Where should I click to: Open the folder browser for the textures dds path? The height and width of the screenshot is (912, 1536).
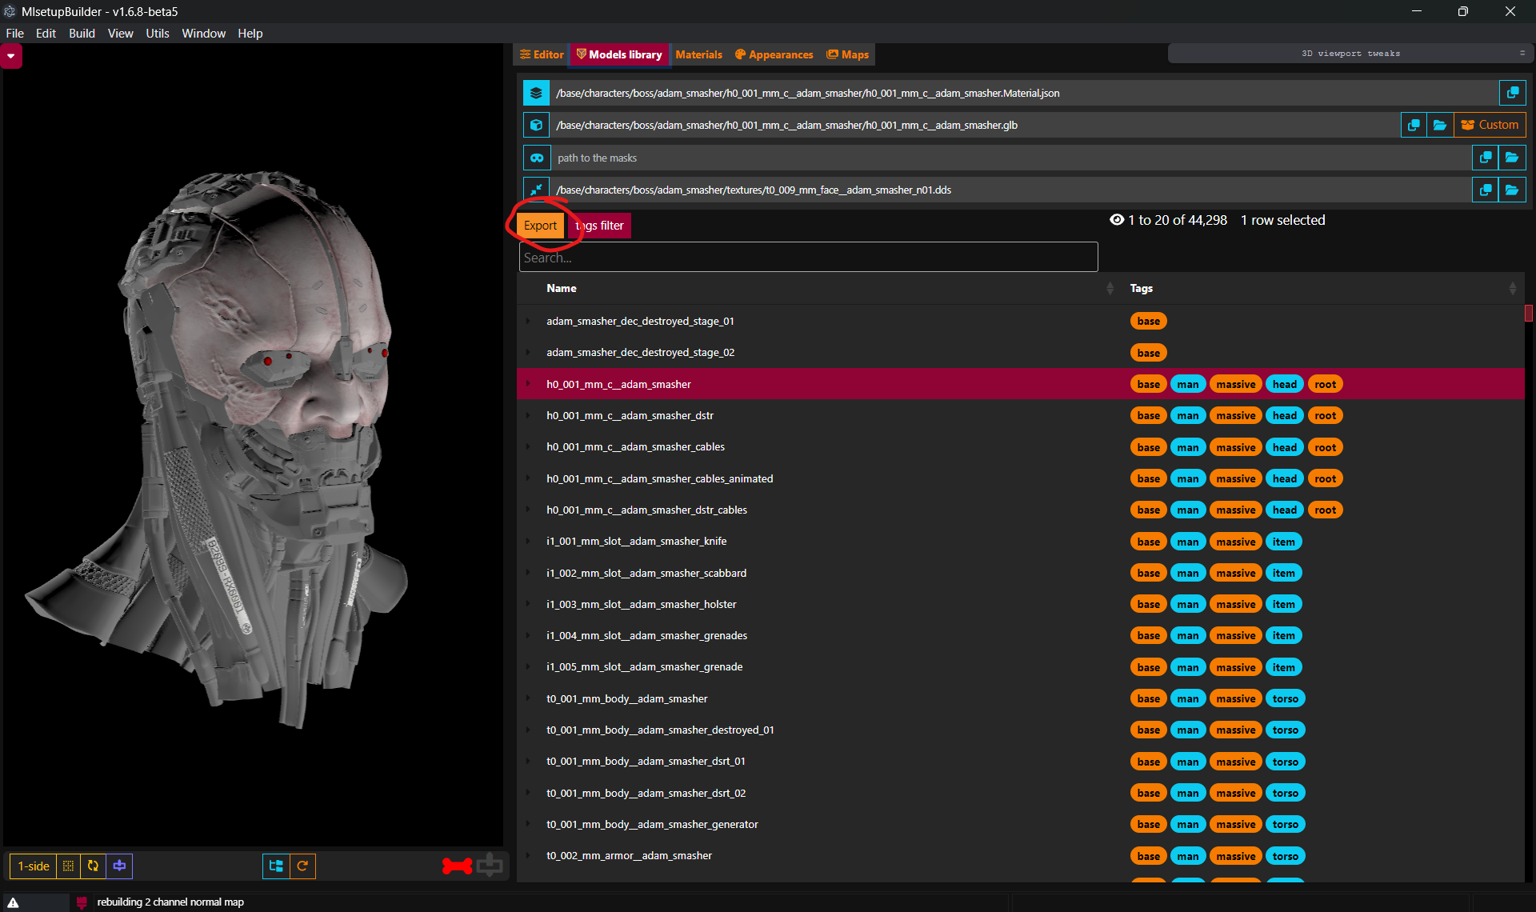click(x=1512, y=190)
